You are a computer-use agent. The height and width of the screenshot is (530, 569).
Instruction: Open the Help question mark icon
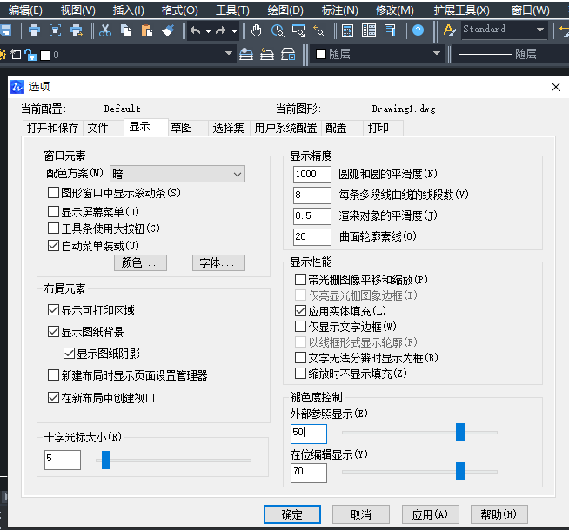tap(418, 30)
